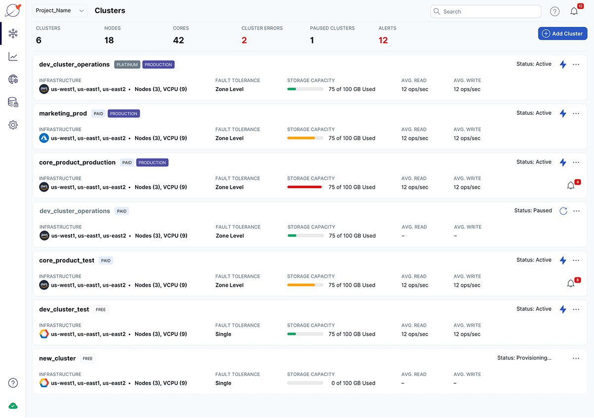Open the database security icon in the sidebar
This screenshot has width=594, height=418.
tap(13, 102)
